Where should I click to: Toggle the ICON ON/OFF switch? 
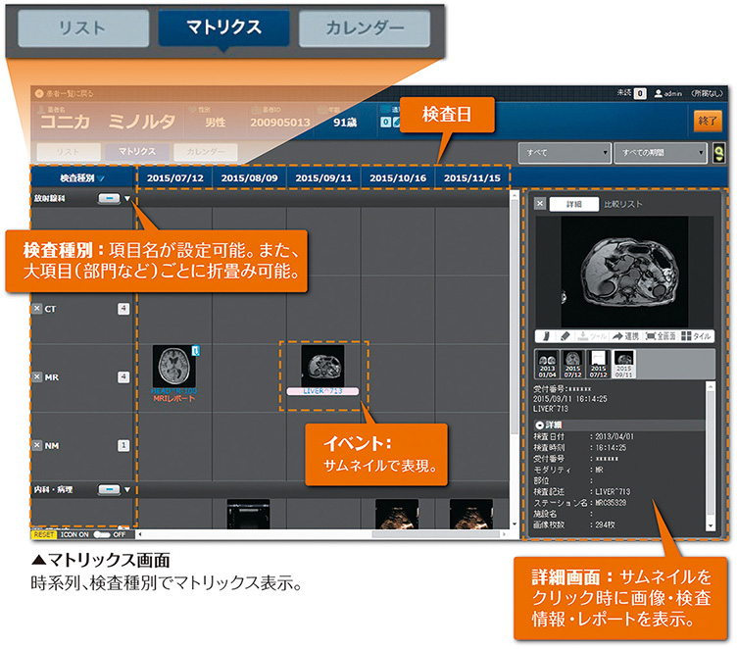point(103,534)
